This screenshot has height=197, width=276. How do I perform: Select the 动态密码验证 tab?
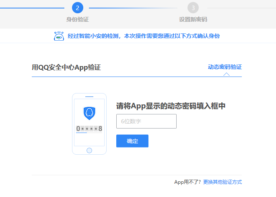click(x=225, y=67)
